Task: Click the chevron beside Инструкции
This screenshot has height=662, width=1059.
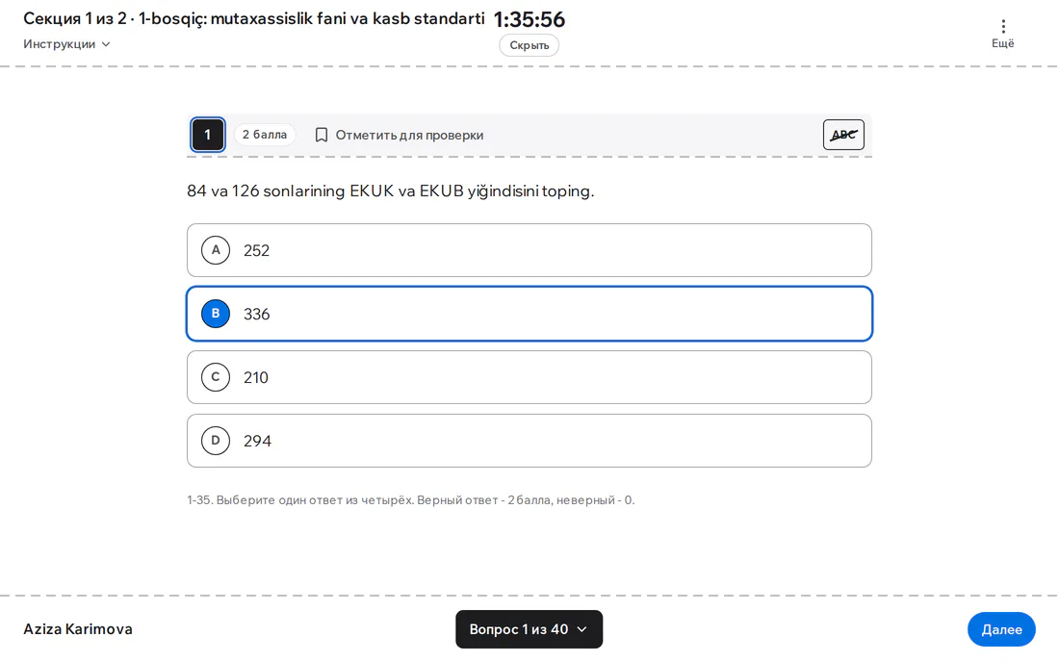Action: (106, 44)
